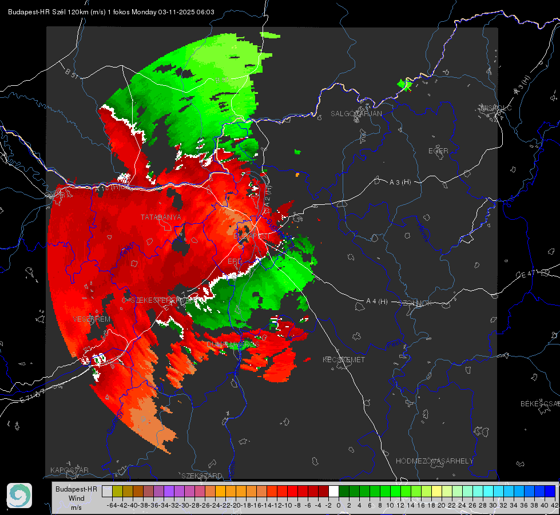Click the HODMEZOVASARHELY city label
This screenshot has width=560, height=515.
[434, 461]
